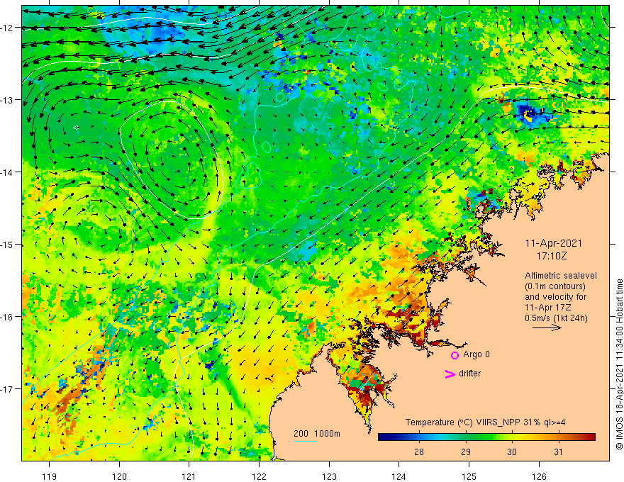624x482 pixels.
Task: Click the '200 1000m' isobath label
Action: (317, 434)
